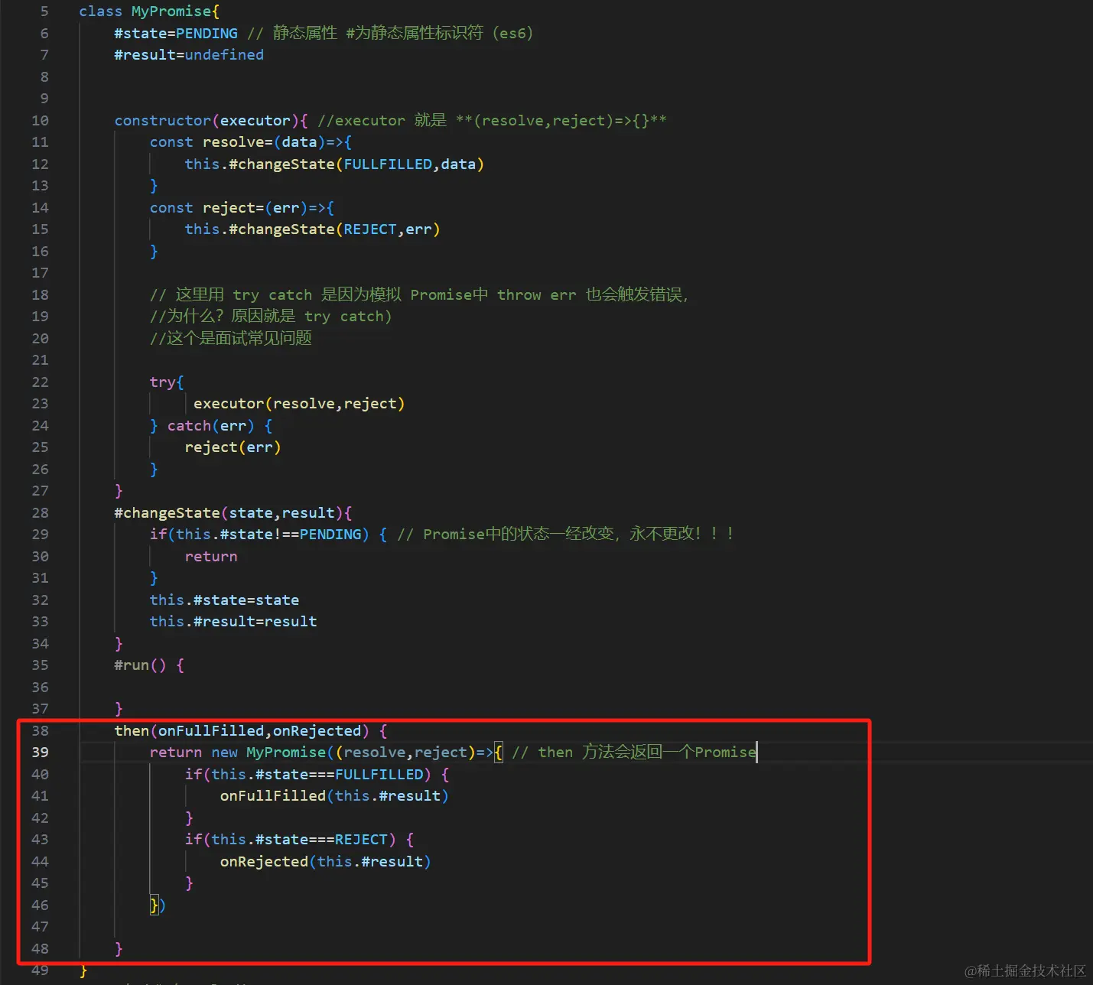This screenshot has height=985, width=1093.
Task: Click #run() method on line 35
Action: coord(140,665)
